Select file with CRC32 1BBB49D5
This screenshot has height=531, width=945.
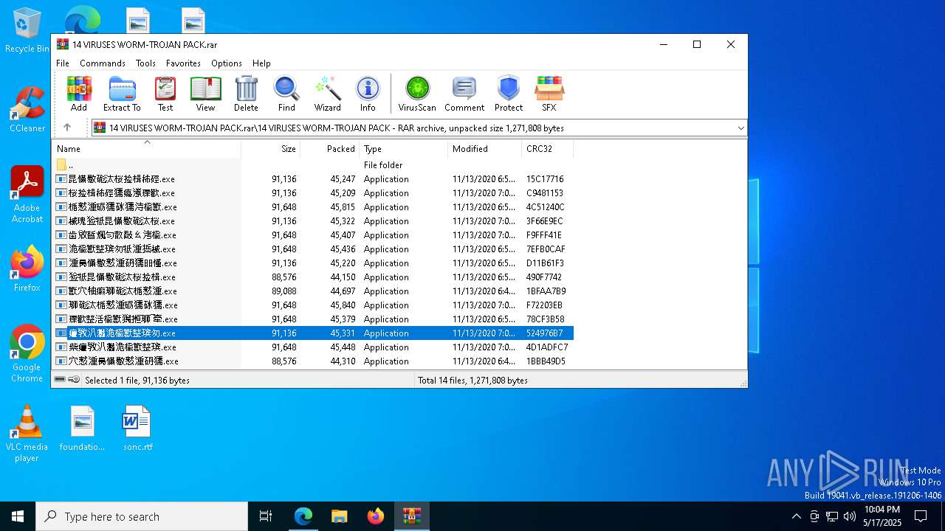(x=313, y=361)
